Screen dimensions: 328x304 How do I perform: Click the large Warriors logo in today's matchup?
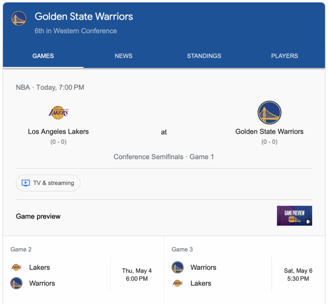(269, 113)
